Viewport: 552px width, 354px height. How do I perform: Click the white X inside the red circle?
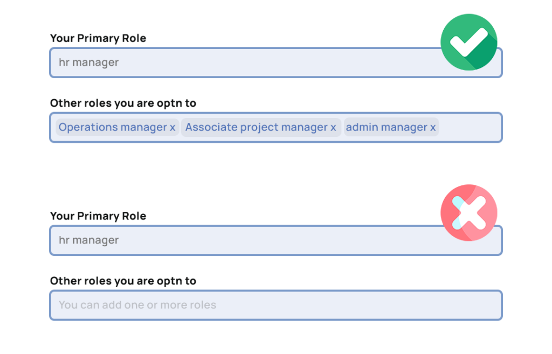pos(469,213)
